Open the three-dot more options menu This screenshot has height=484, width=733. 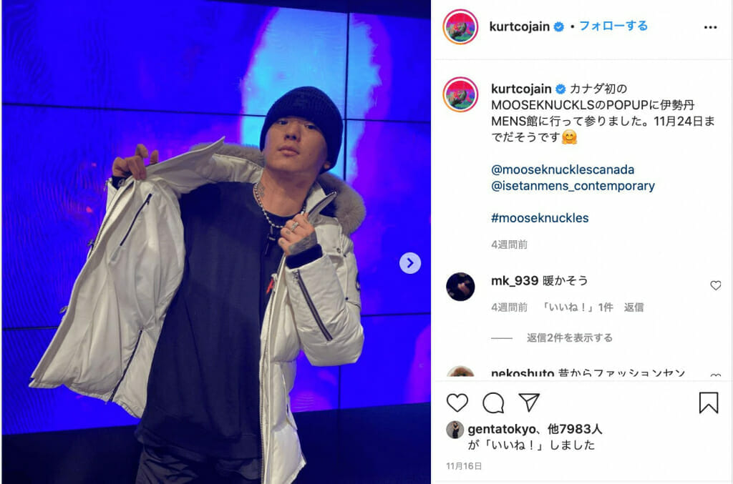click(x=710, y=28)
